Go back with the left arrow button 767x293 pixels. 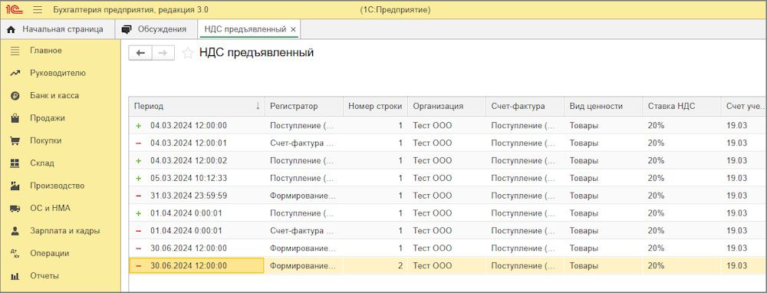pos(140,54)
